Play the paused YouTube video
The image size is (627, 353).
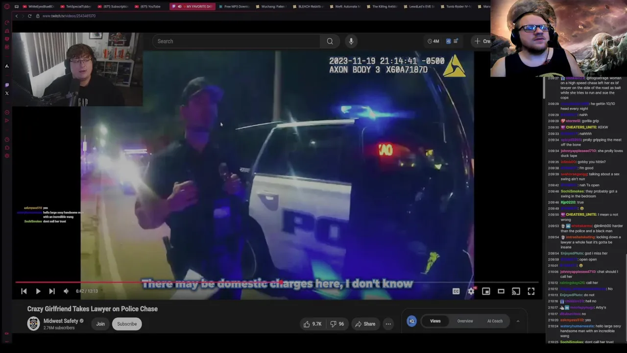pos(38,291)
